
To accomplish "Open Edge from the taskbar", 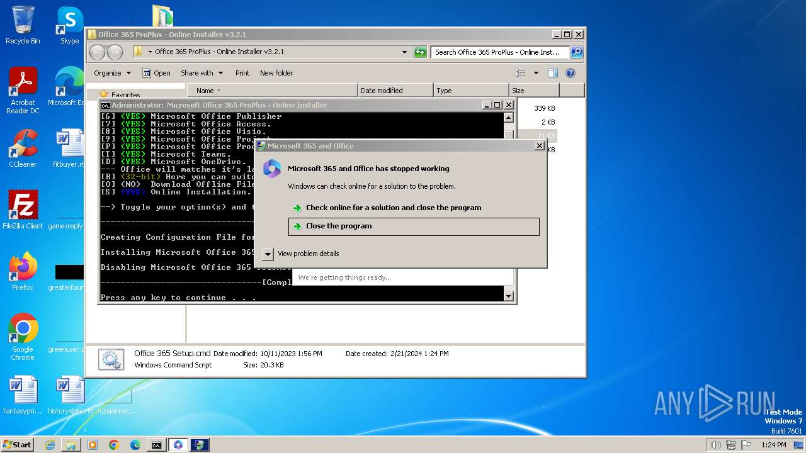I will [x=135, y=445].
